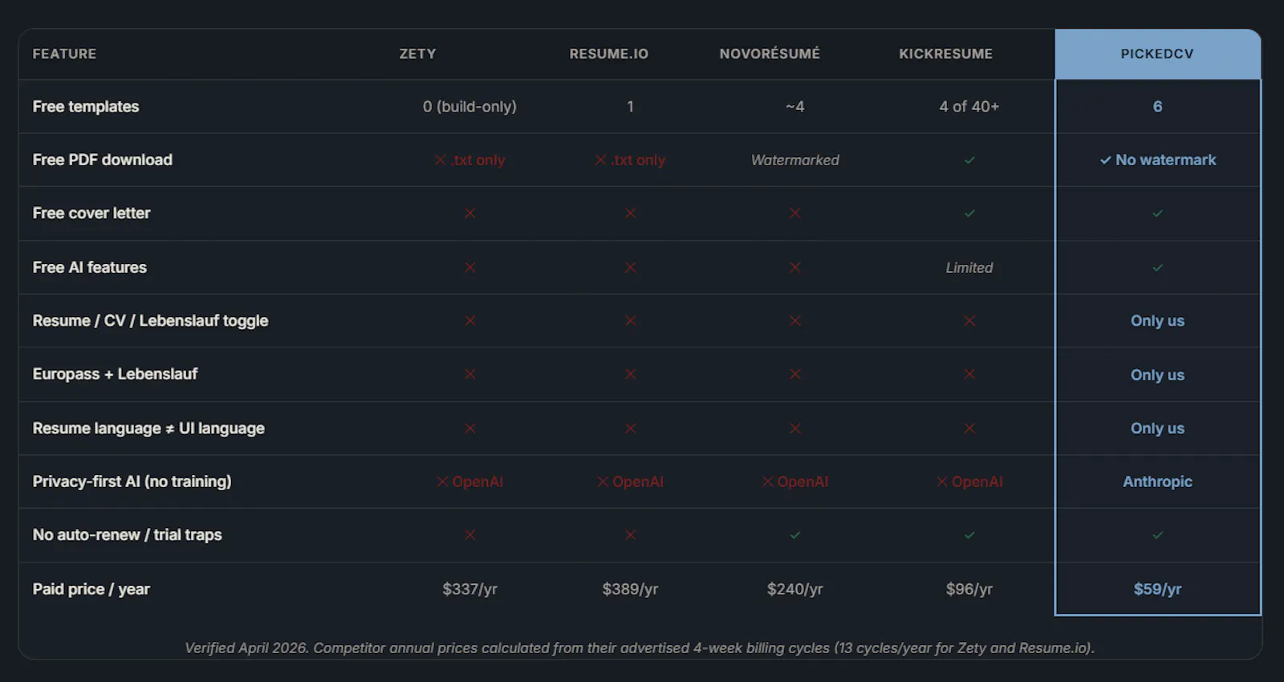Click Resume.io's X for Resume / CV / Lebenslauf toggle
The height and width of the screenshot is (682, 1284).
[x=631, y=321]
